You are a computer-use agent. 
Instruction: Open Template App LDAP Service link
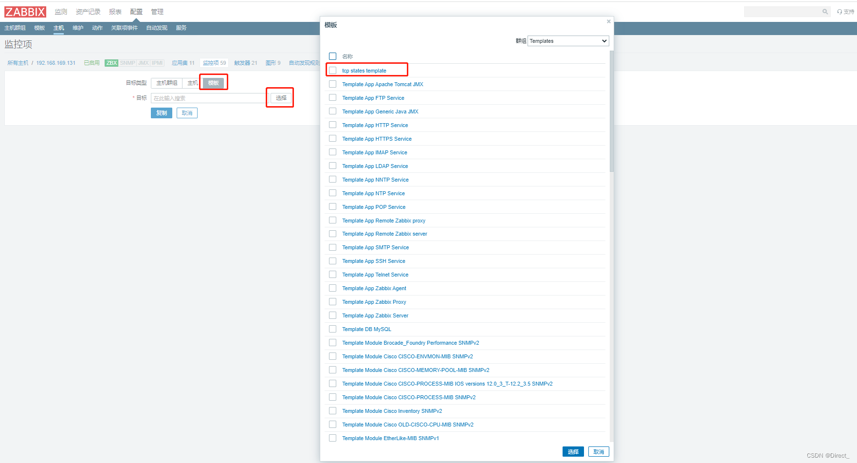click(375, 166)
